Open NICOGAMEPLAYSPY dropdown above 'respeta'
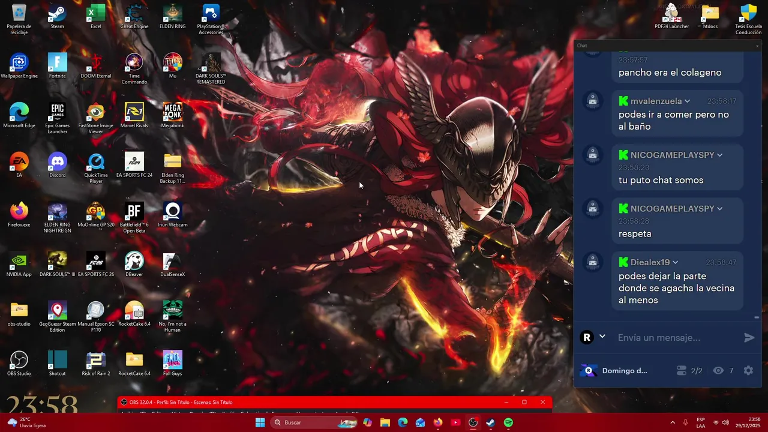This screenshot has height=432, width=768. click(720, 209)
